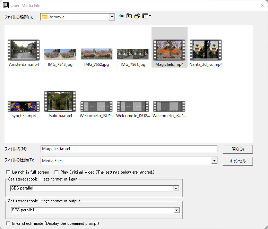The image size is (268, 229).
Task: Select IMG_7543.jpg thumbnail
Action: [x=60, y=54]
